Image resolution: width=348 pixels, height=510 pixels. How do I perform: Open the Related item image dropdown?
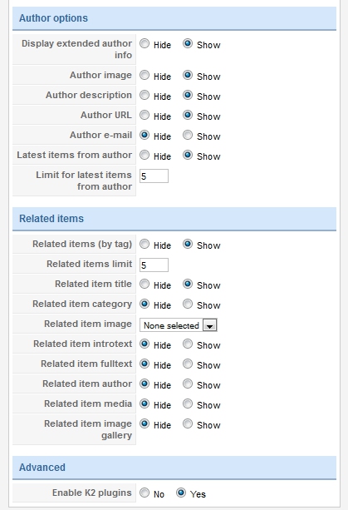179,325
